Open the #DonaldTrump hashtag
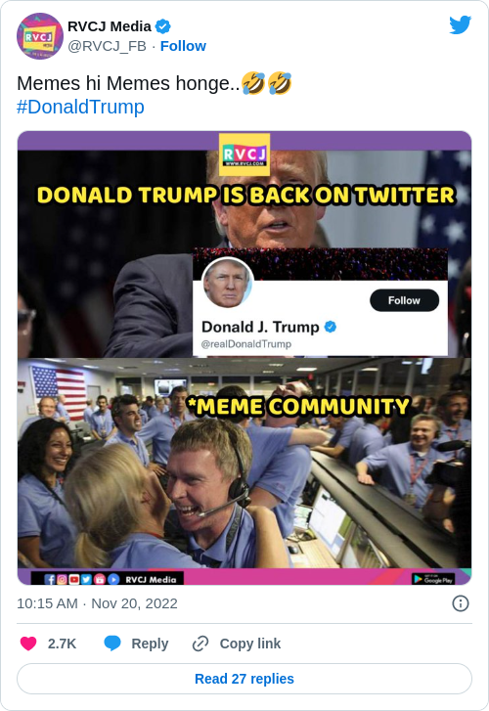The image size is (489, 711). click(80, 107)
